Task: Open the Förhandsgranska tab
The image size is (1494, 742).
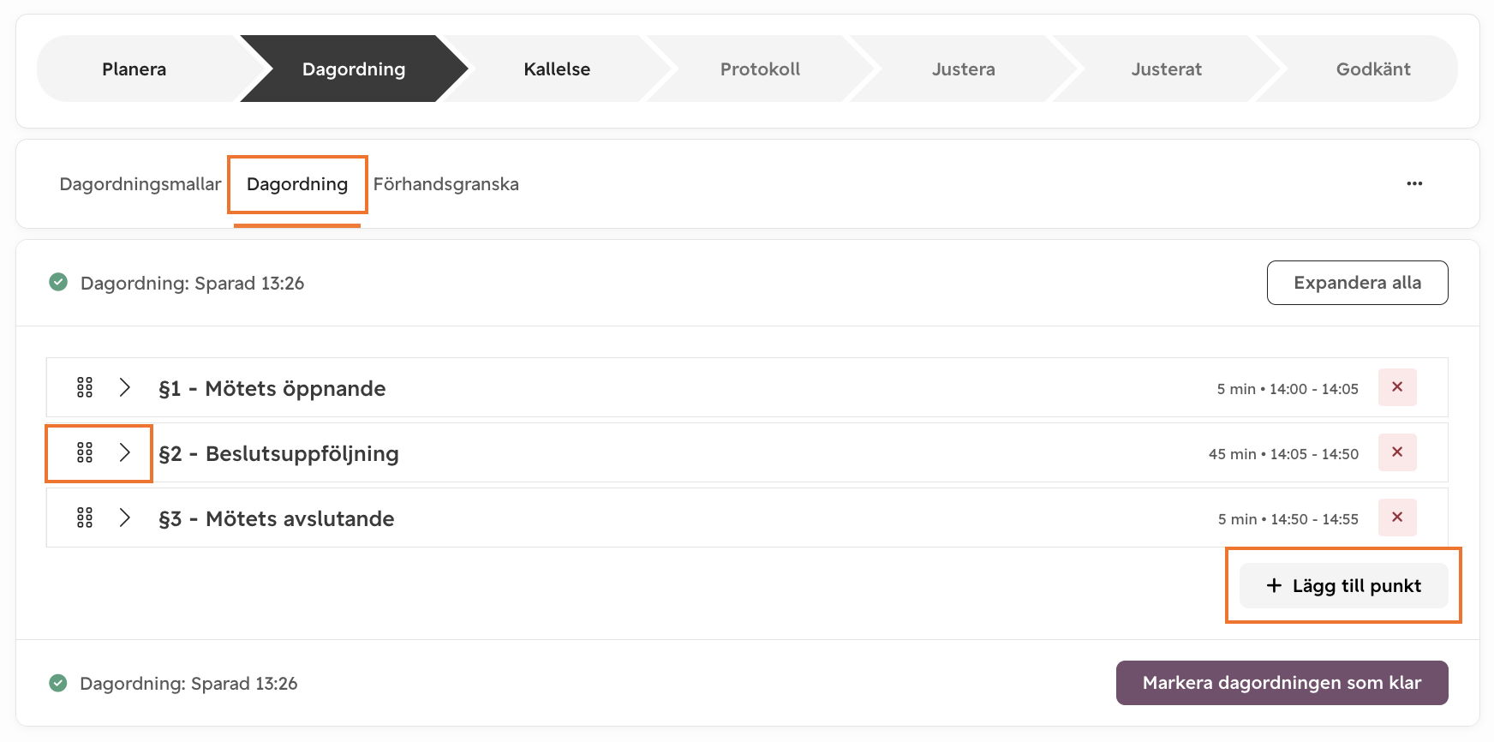Action: (x=445, y=184)
